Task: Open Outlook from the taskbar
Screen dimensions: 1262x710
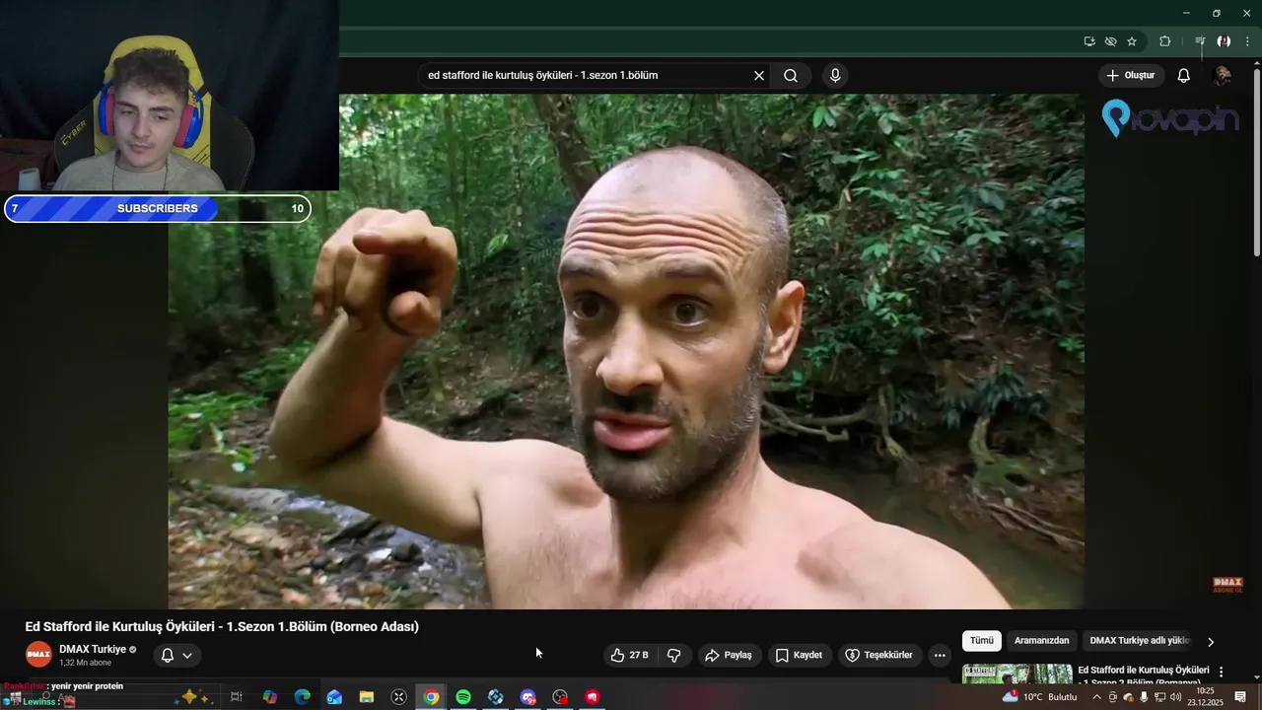Action: coord(334,697)
